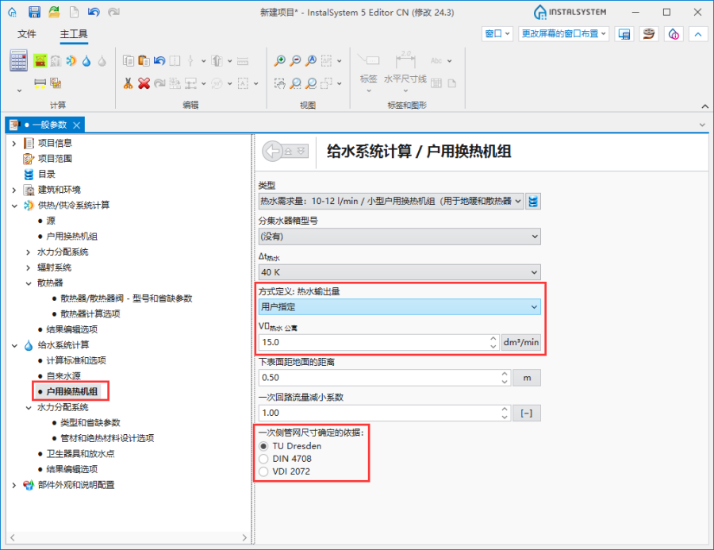
Task: Expand 部件外观和说明配置 node
Action: (x=14, y=485)
